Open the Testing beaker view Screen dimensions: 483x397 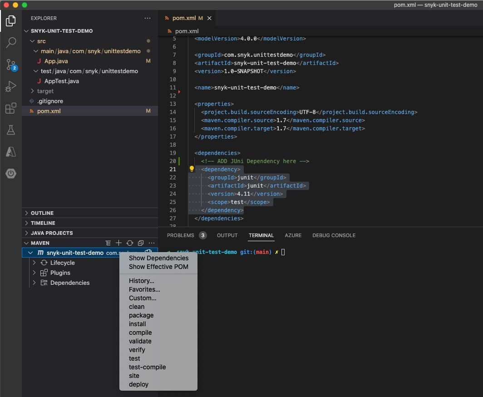pyautogui.click(x=11, y=130)
